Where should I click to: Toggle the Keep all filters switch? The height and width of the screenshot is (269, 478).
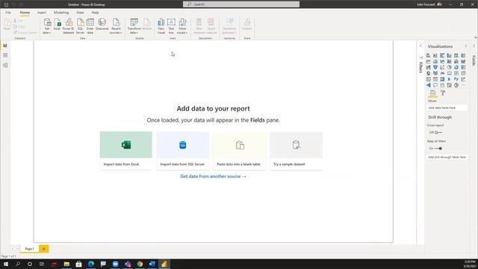tap(438, 148)
